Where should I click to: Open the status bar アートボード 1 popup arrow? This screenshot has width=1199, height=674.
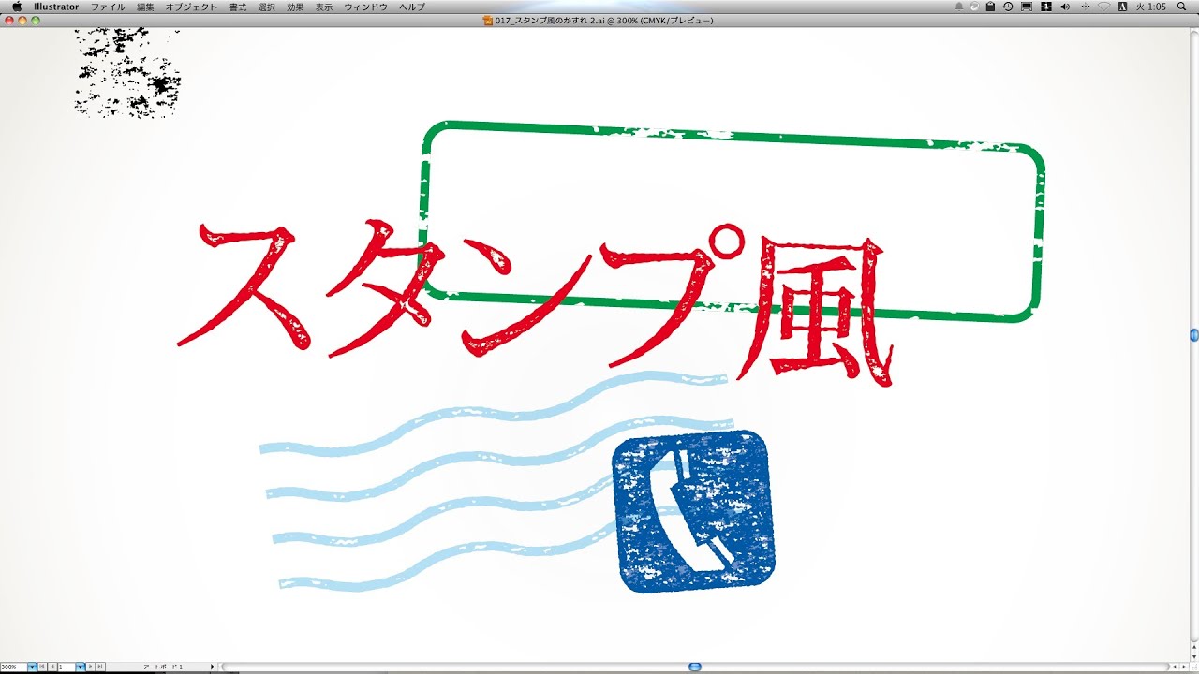coord(213,667)
